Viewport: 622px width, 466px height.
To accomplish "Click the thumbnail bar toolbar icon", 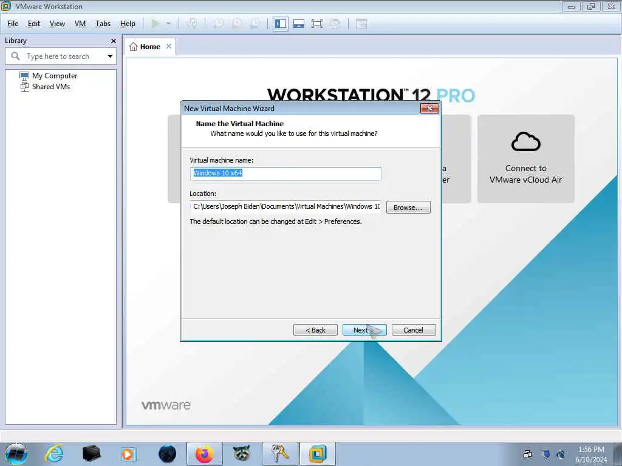I will [299, 24].
